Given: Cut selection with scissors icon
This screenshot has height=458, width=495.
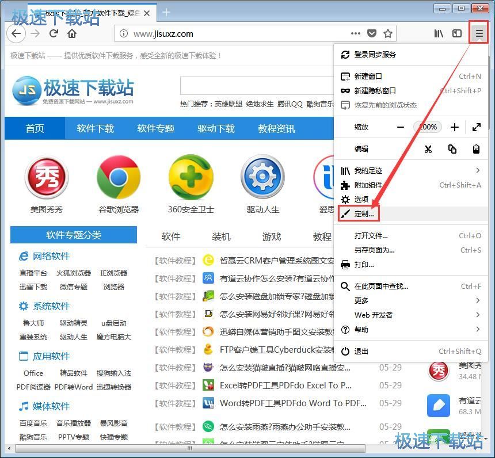Looking at the screenshot, I should 428,149.
